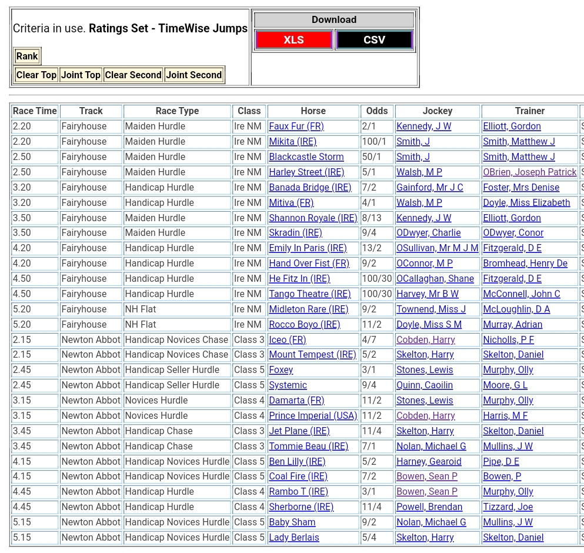Open jockey Kennedy, J W on first row
Viewport: 584px width, 553px height.
coord(423,126)
